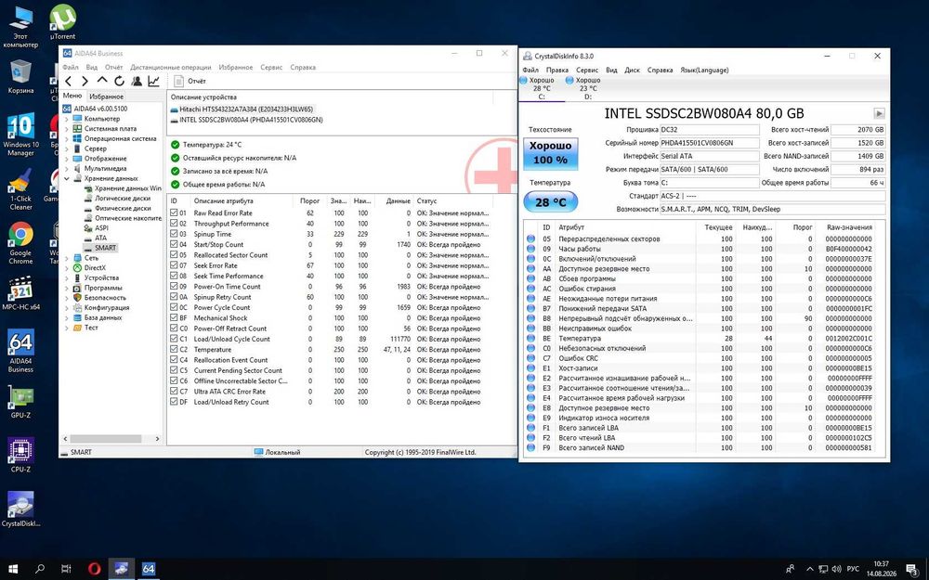Uncheck Seek Error Rate checkbox
Screen dimensions: 929x580
tap(174, 265)
